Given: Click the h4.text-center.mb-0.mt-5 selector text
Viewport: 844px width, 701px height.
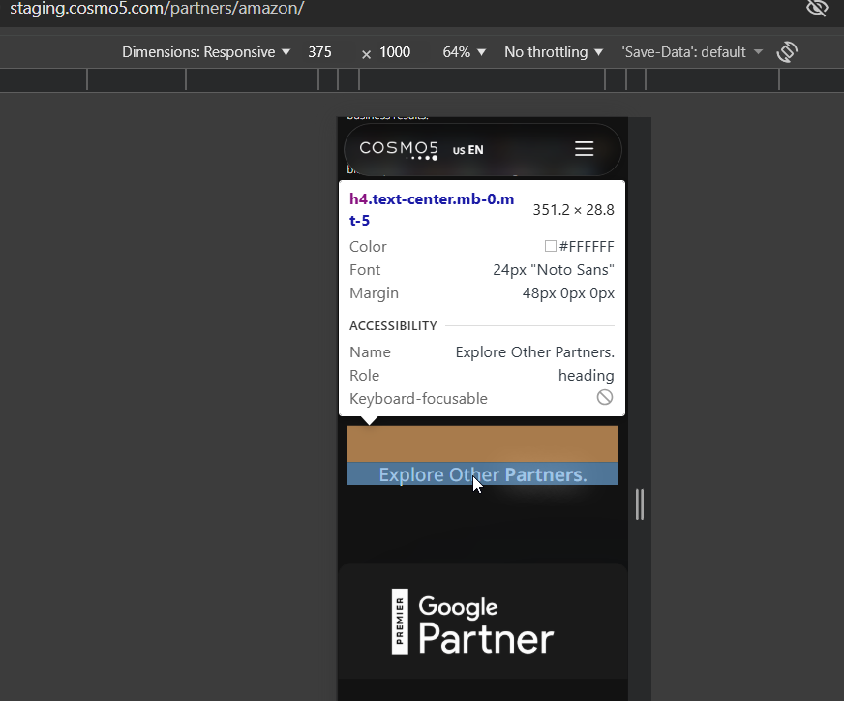Looking at the screenshot, I should (432, 209).
